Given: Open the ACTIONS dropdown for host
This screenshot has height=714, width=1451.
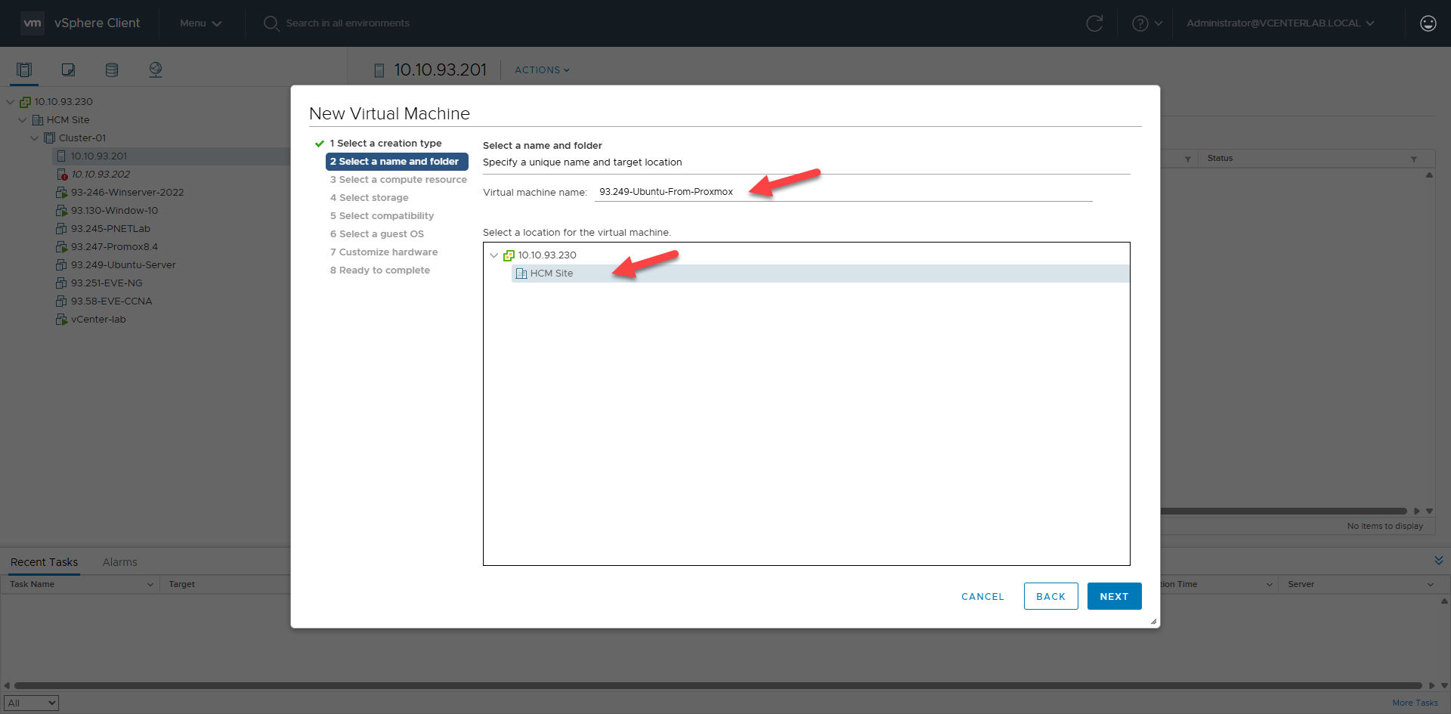Looking at the screenshot, I should point(542,70).
